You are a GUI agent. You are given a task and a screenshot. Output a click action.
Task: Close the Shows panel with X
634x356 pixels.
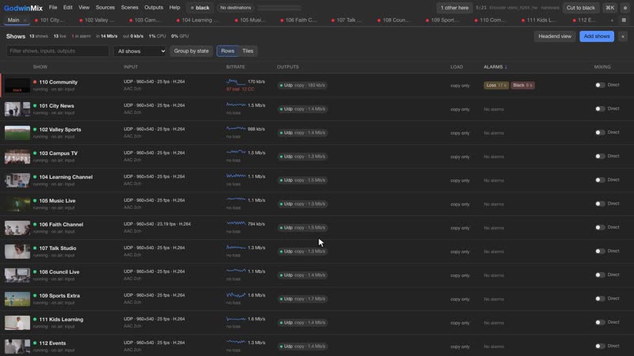[x=623, y=36]
